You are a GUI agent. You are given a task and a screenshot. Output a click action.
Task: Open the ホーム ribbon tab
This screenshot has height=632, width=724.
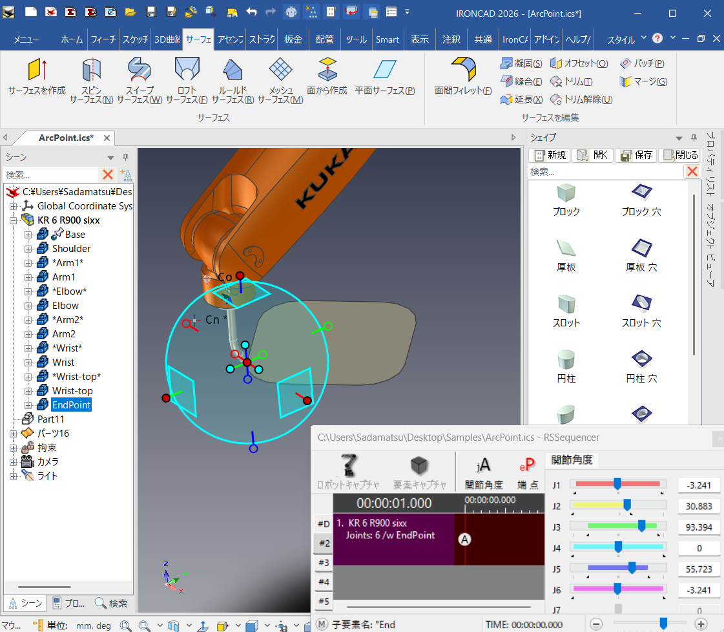(72, 39)
